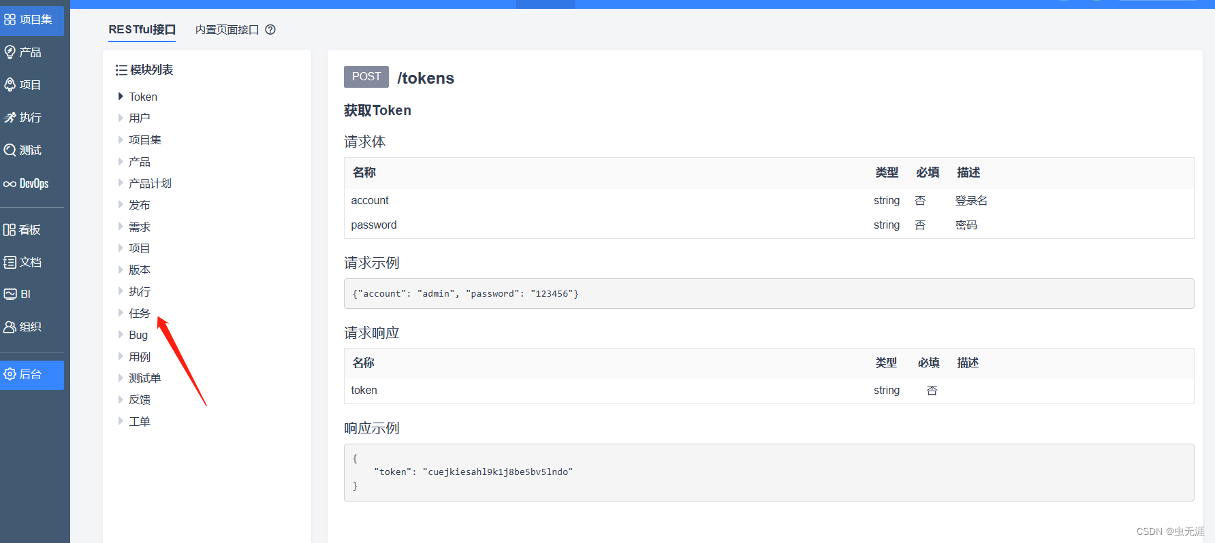Click the 测试 sidebar icon

10,150
